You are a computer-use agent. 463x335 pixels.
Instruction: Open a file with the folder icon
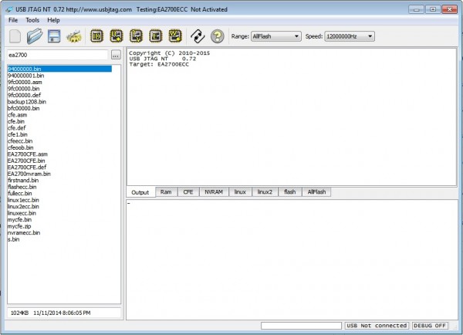tap(35, 36)
